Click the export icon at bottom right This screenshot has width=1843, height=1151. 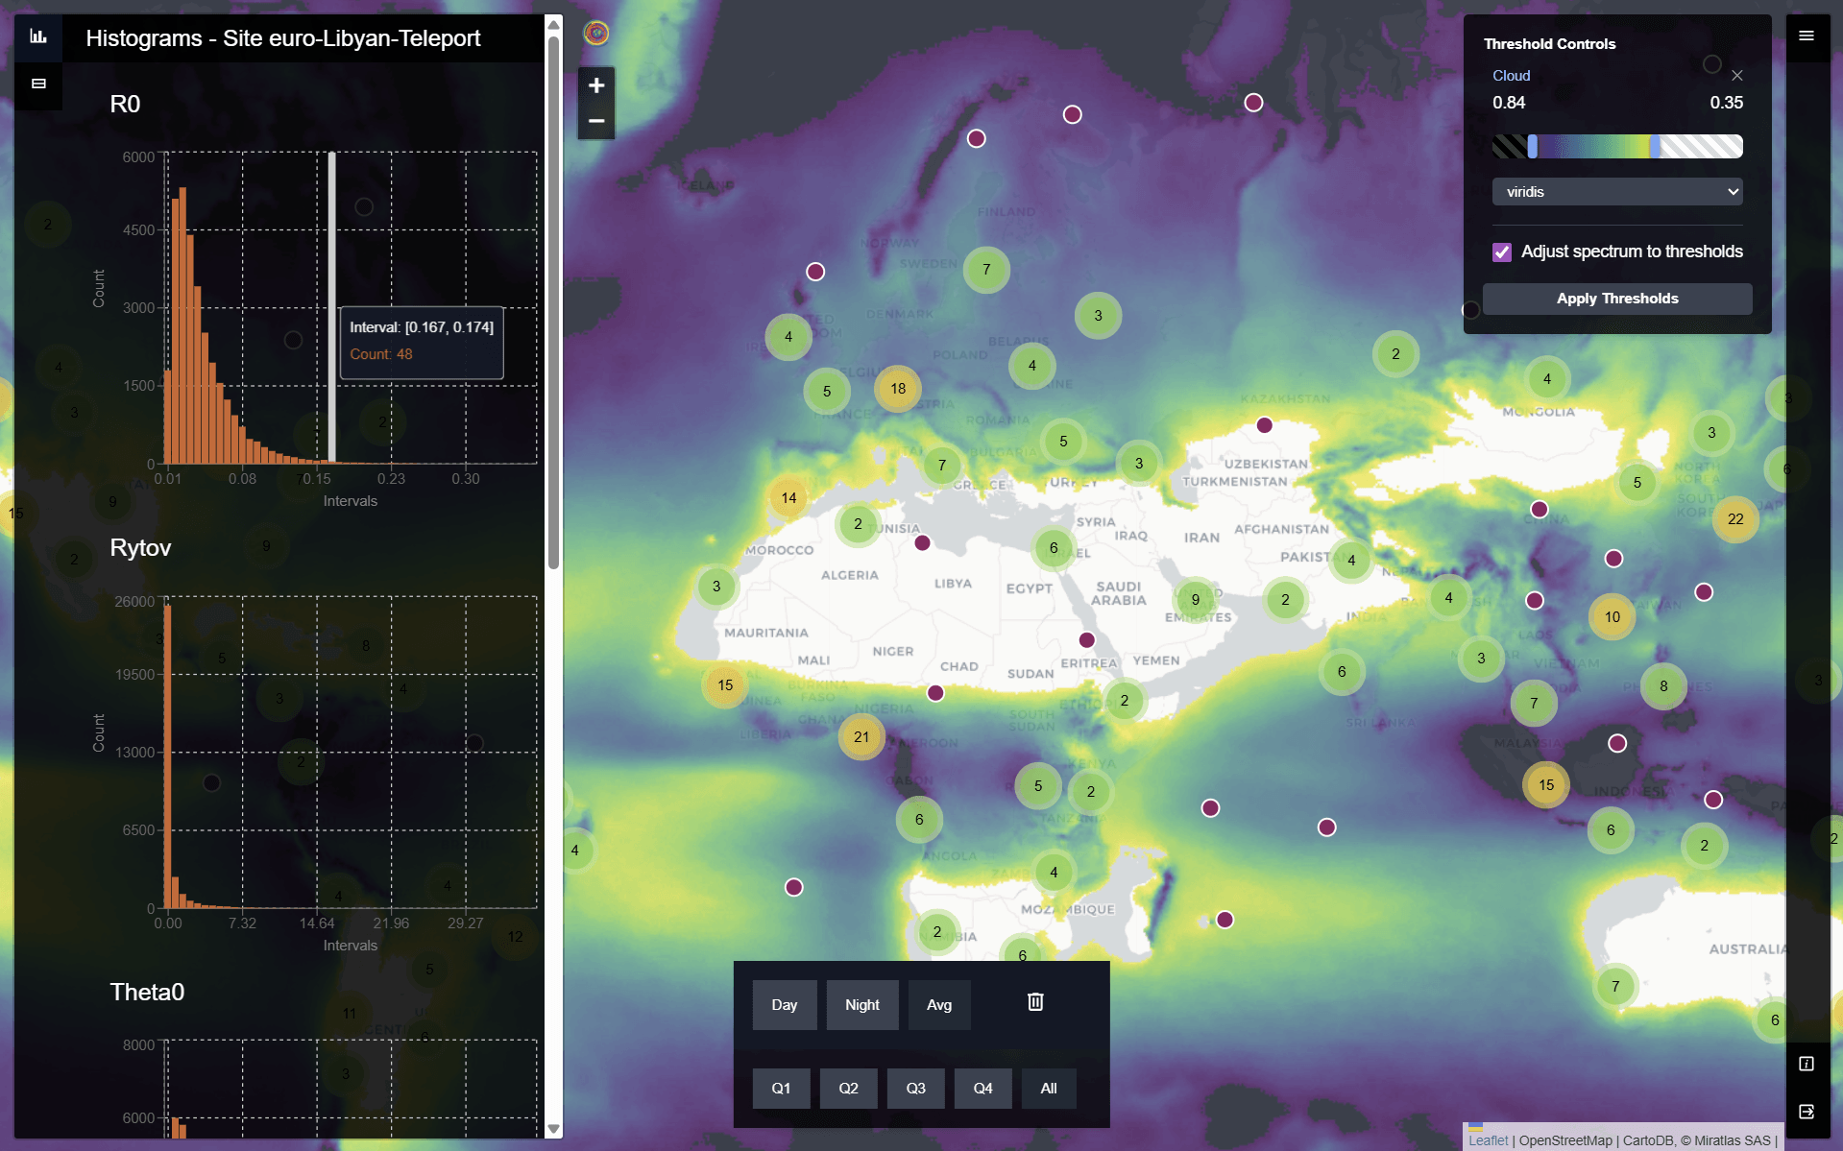1807,1112
